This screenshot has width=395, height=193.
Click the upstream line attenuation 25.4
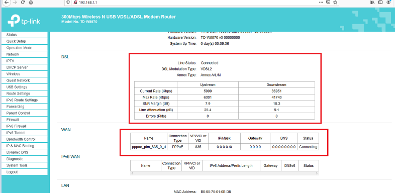point(208,110)
